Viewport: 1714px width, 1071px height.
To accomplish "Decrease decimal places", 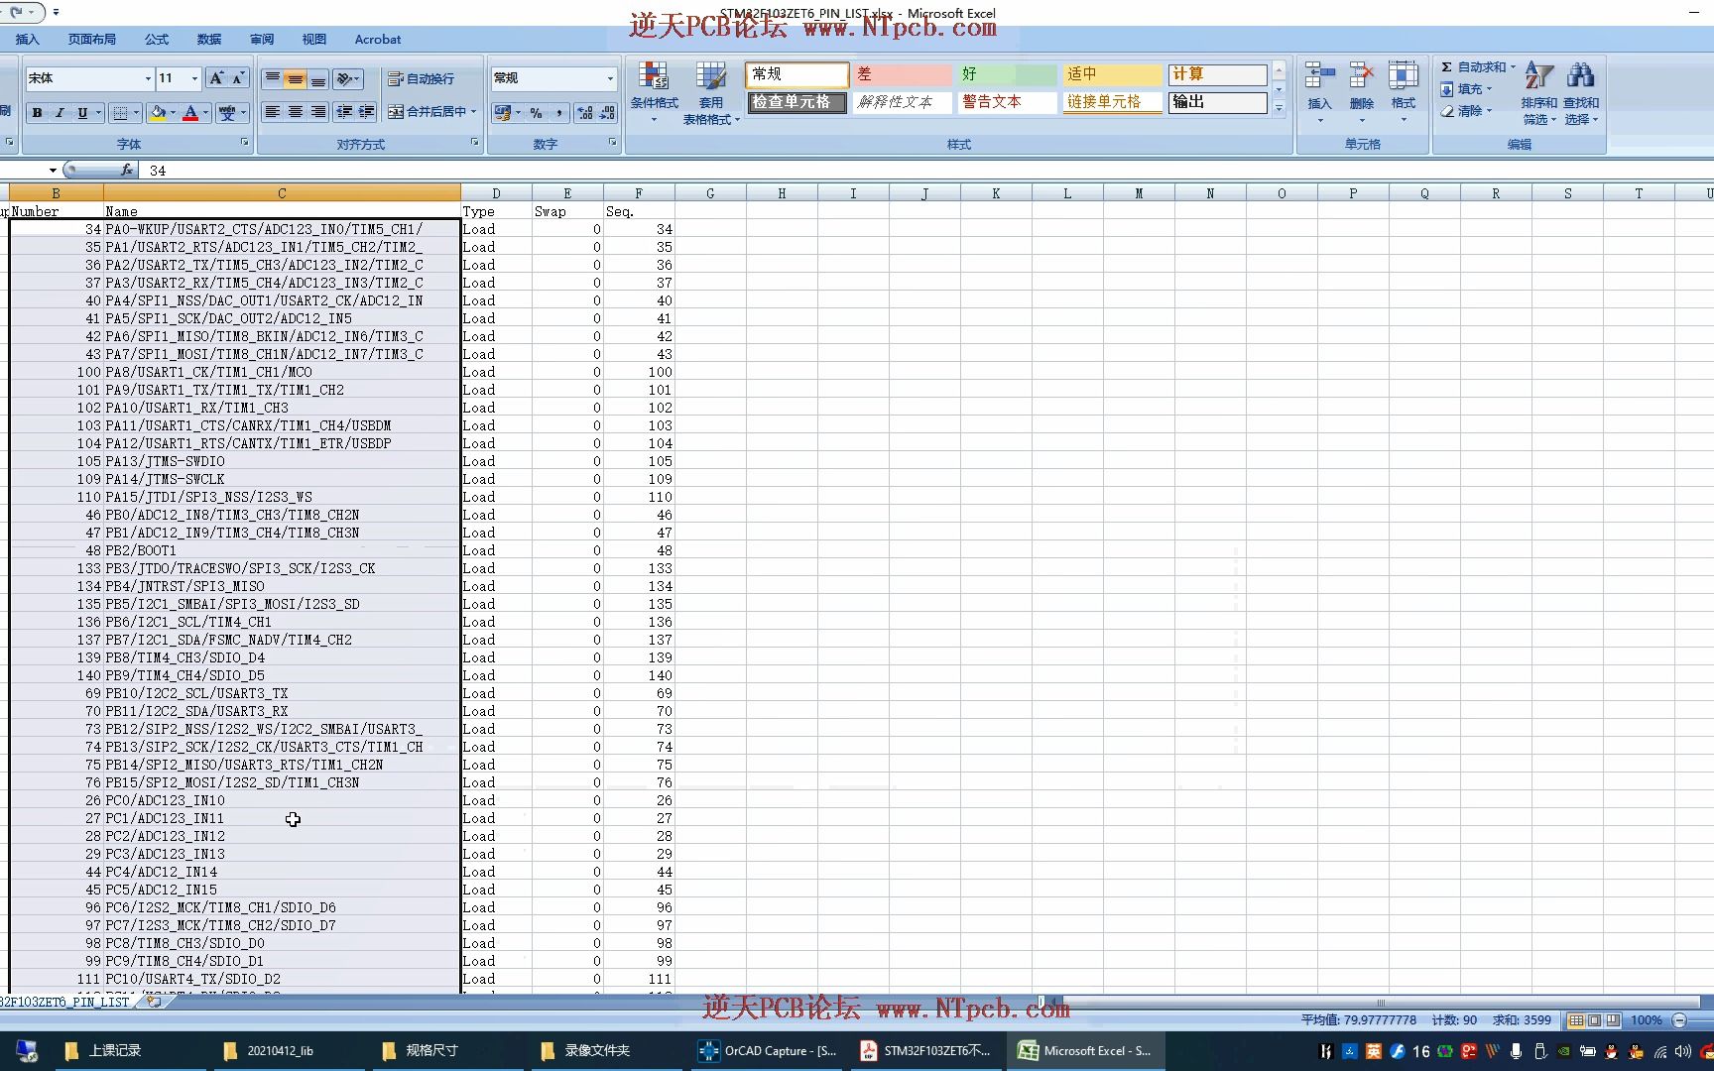I will (607, 112).
